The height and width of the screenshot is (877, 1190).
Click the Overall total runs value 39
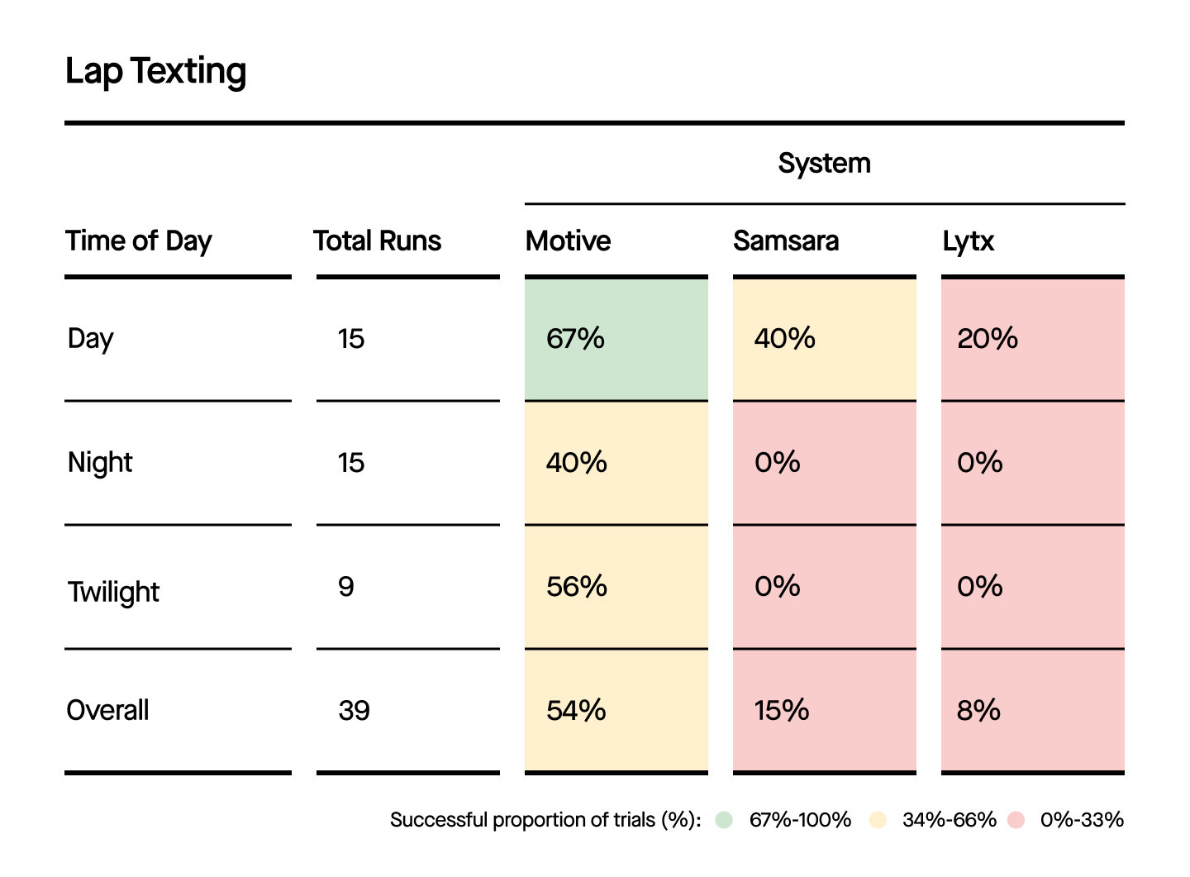coord(355,711)
